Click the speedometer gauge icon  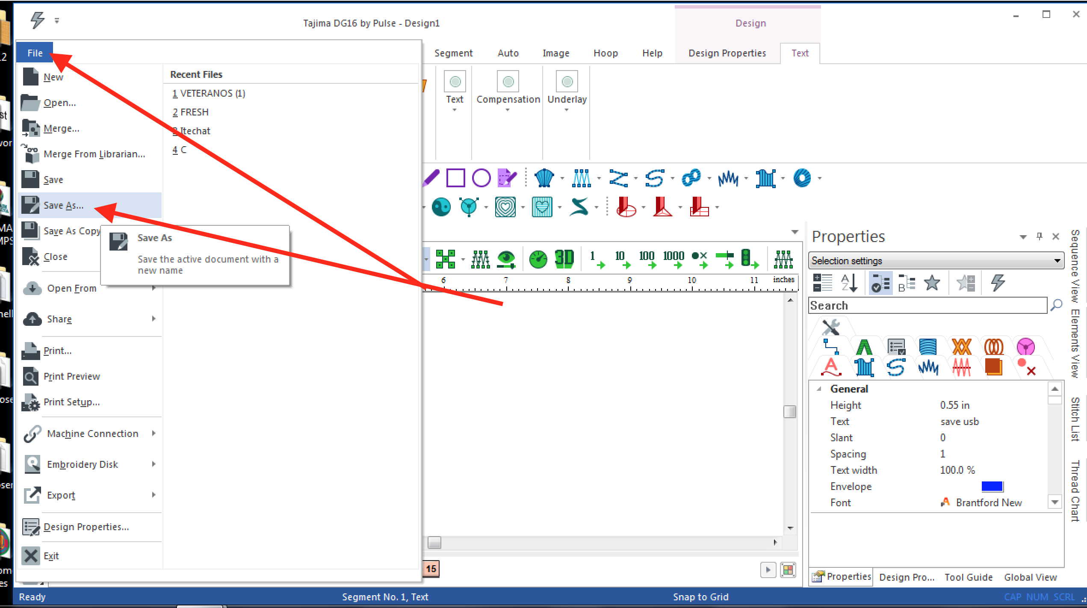(538, 259)
